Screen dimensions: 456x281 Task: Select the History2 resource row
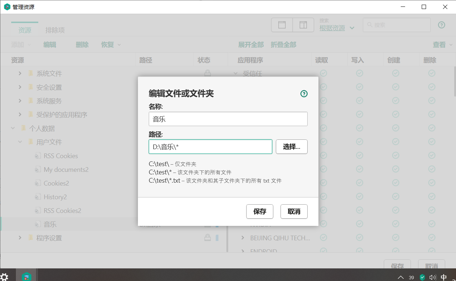click(x=113, y=197)
